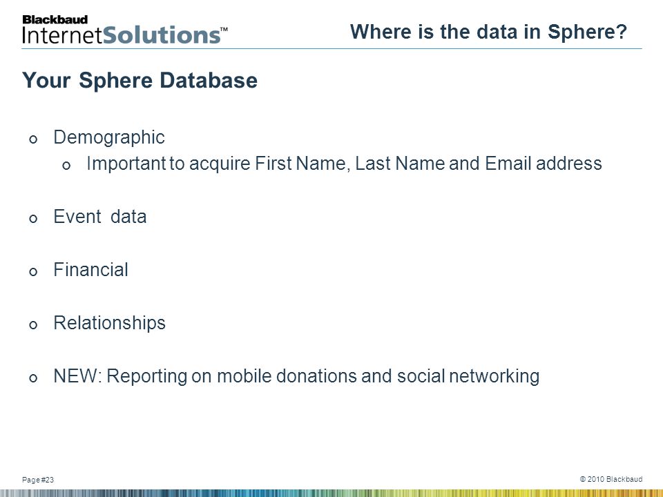Click the sub-bullet beside Important to acquire

click(x=66, y=165)
